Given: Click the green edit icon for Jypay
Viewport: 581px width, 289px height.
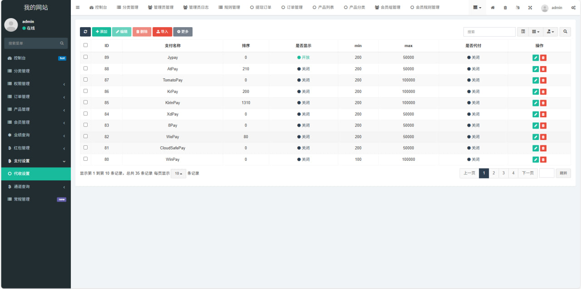Looking at the screenshot, I should (x=536, y=58).
